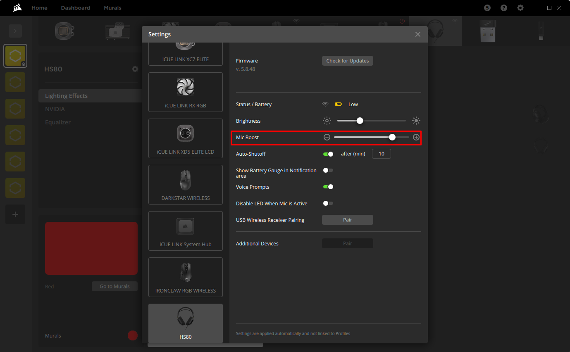The width and height of the screenshot is (570, 352).
Task: Click the Brightness slider handle
Action: pos(359,120)
